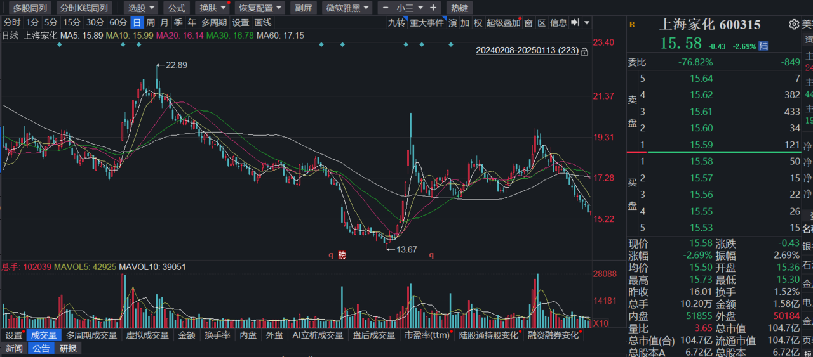Click the lock icon beside the date range
Image resolution: width=813 pixels, height=357 pixels.
(584, 51)
